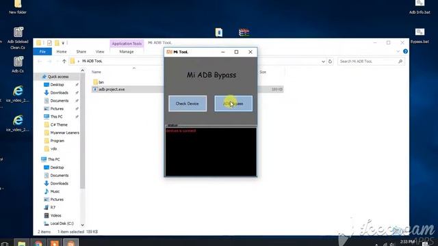Open Adb Info.bat desktop file
This screenshot has height=246, width=438.
pos(420,7)
